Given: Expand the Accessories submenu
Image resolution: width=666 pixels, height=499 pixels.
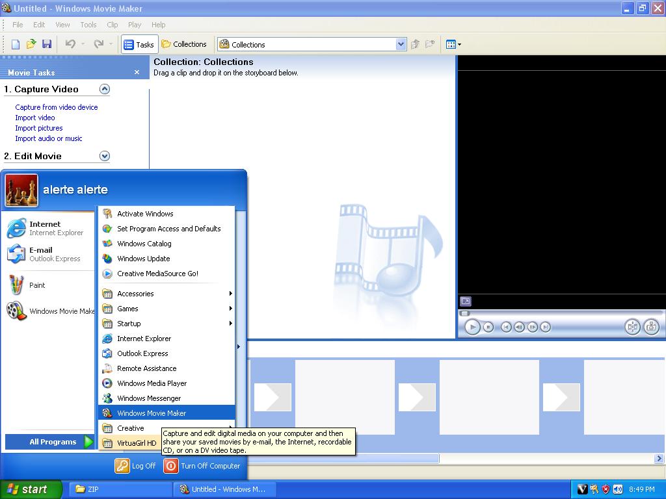Looking at the screenshot, I should tap(166, 294).
